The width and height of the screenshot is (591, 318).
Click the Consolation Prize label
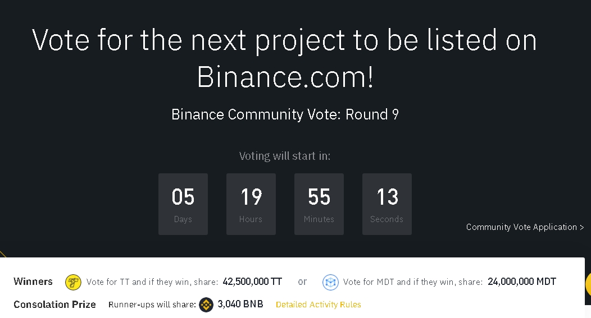tap(54, 305)
